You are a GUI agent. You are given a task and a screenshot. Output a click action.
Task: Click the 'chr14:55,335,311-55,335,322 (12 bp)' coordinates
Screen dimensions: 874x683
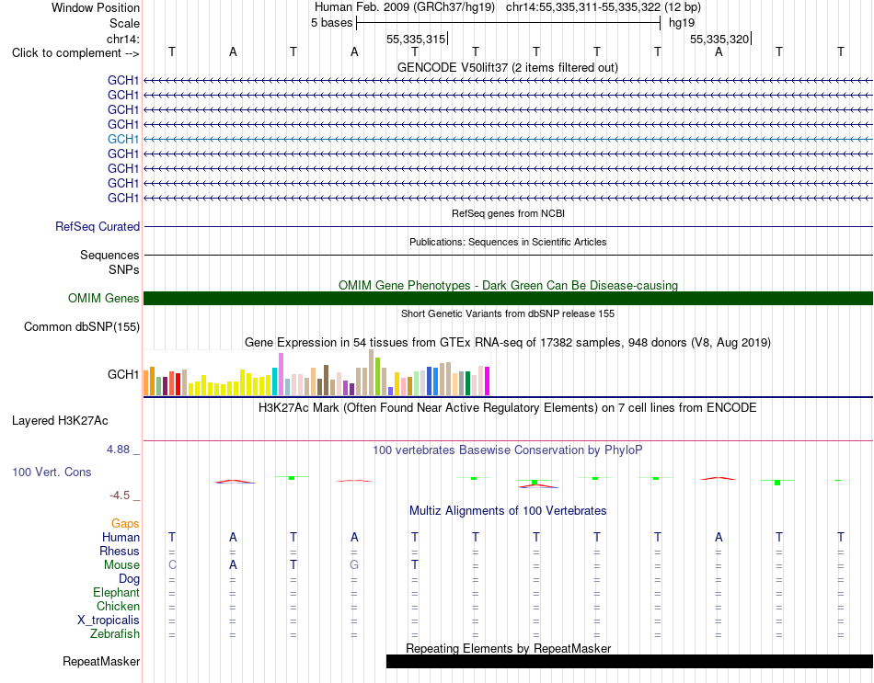pos(604,7)
